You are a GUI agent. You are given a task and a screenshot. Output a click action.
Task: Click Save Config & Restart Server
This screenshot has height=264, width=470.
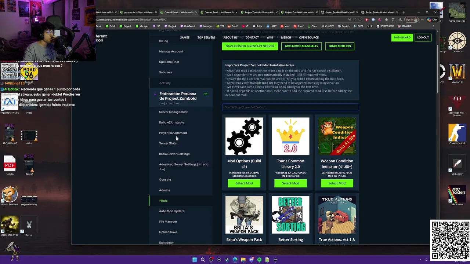[250, 46]
